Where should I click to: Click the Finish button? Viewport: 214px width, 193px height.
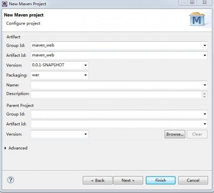point(160,180)
